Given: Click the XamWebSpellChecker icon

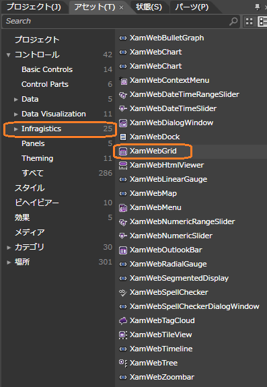Looking at the screenshot, I should tap(123, 293).
